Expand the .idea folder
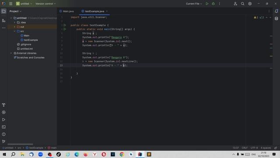Viewport: 280px width, 158px height. 14,22
